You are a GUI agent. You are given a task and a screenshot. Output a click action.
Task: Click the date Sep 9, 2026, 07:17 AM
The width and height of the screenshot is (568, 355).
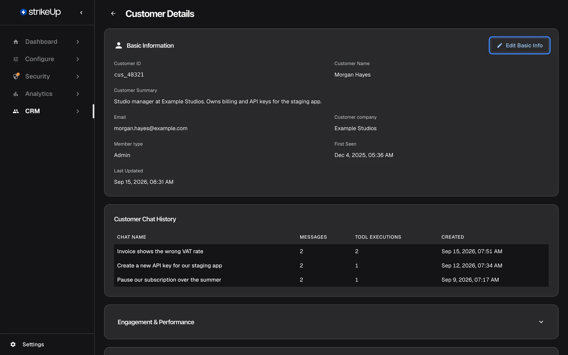pyautogui.click(x=470, y=280)
